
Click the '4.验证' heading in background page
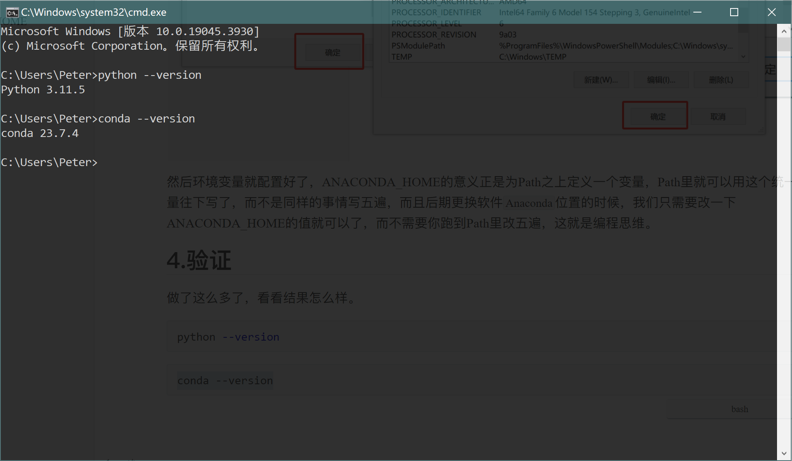[199, 260]
